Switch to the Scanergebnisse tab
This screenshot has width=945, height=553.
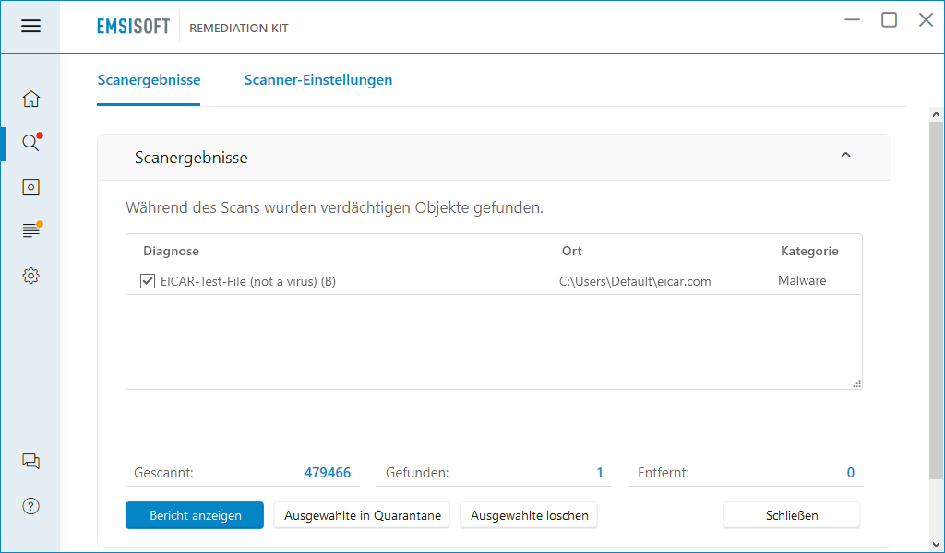click(149, 80)
